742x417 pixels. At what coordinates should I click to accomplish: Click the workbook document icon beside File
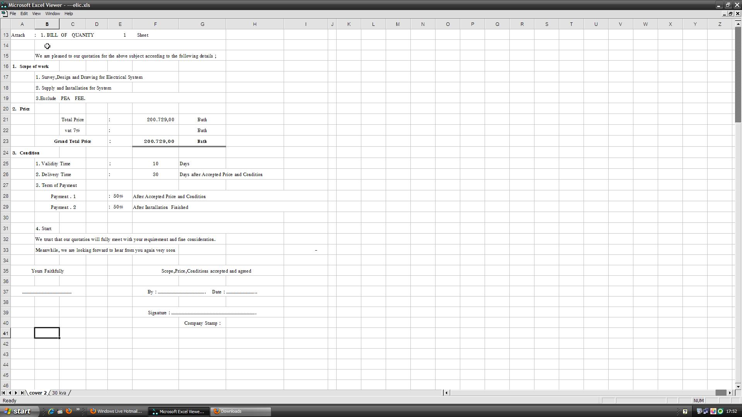click(4, 14)
